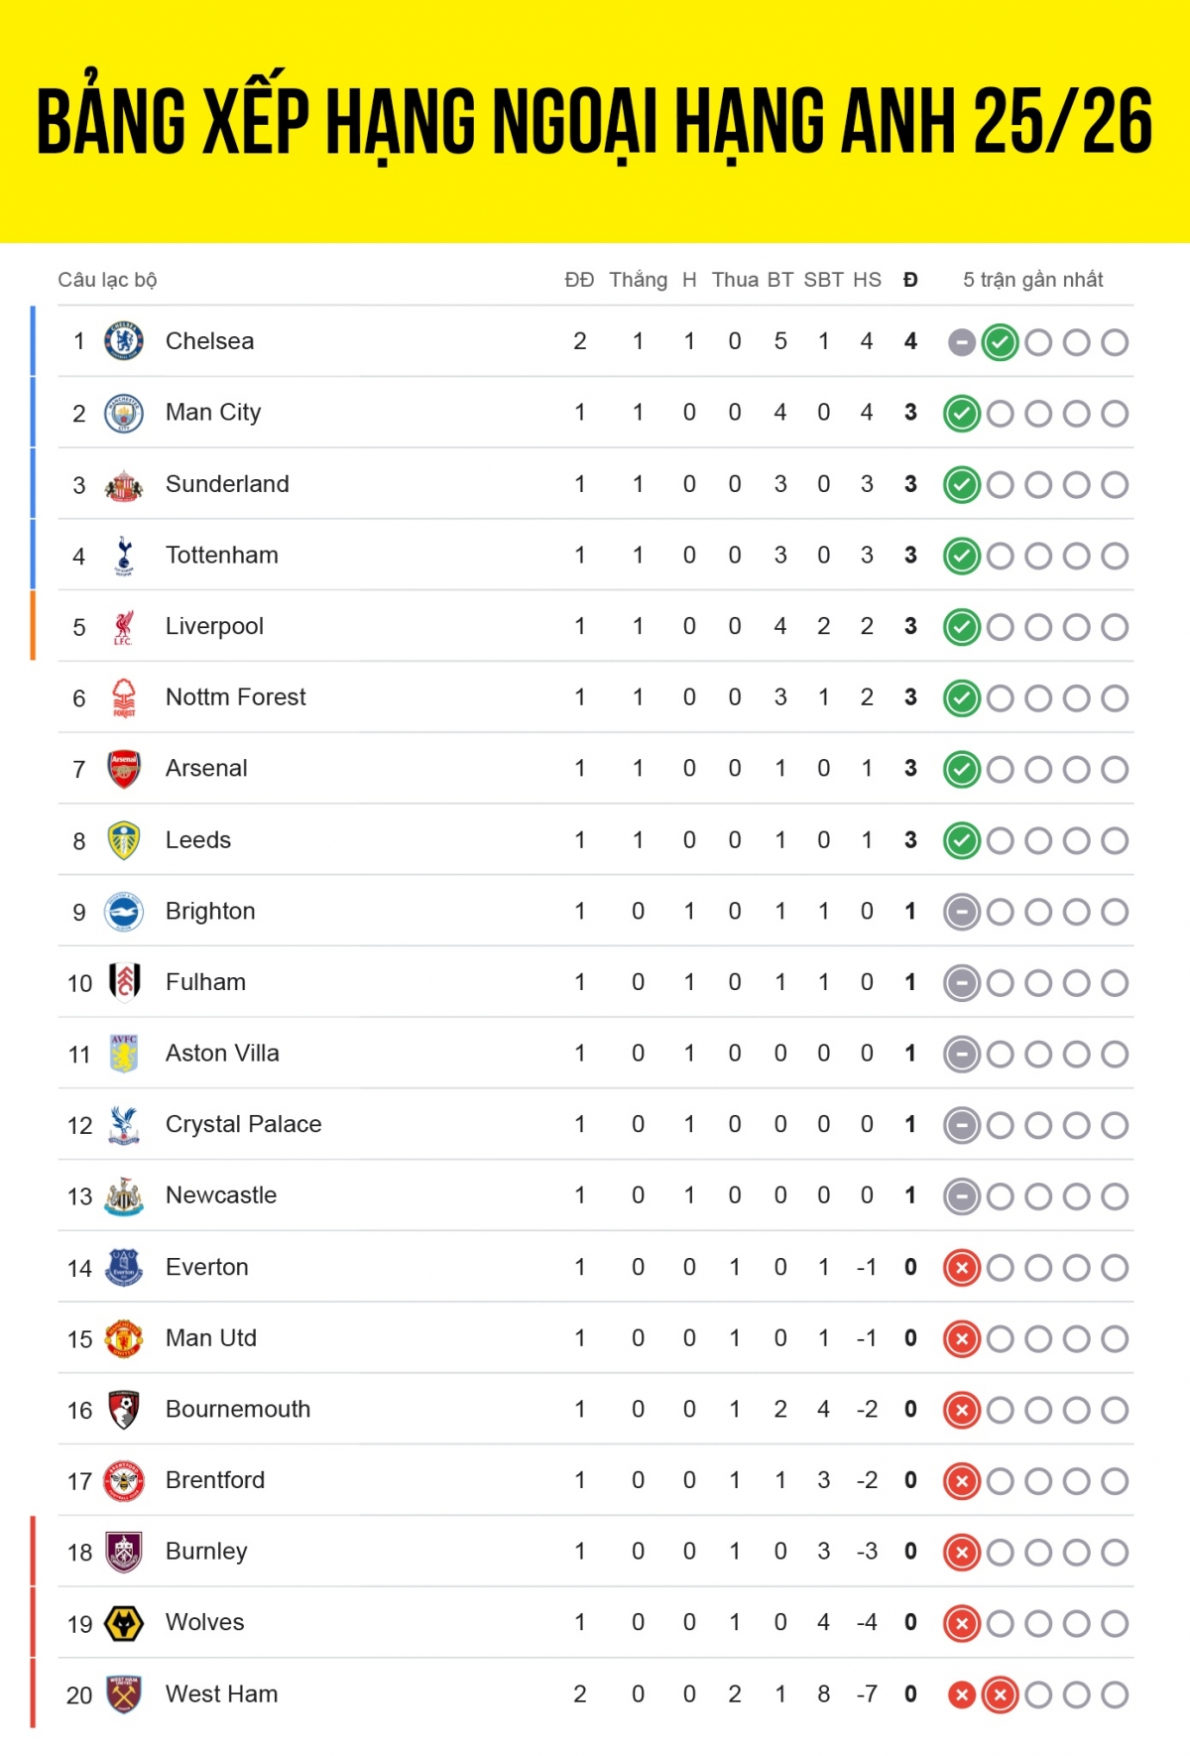Open the Tottenham team name link
Viewport: 1190px width, 1756px height.
click(222, 555)
